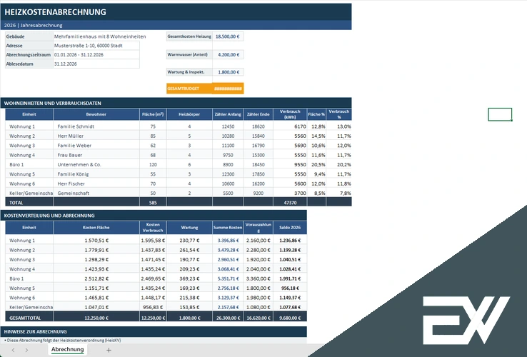Click the Verbrauch (kWh) column header
The width and height of the screenshot is (527, 357).
[x=290, y=114]
